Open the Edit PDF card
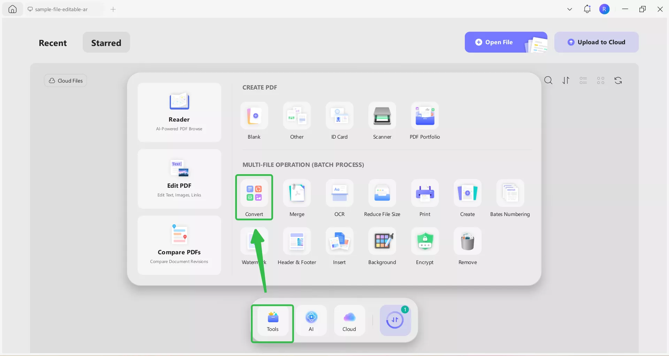Image resolution: width=669 pixels, height=356 pixels. tap(179, 179)
